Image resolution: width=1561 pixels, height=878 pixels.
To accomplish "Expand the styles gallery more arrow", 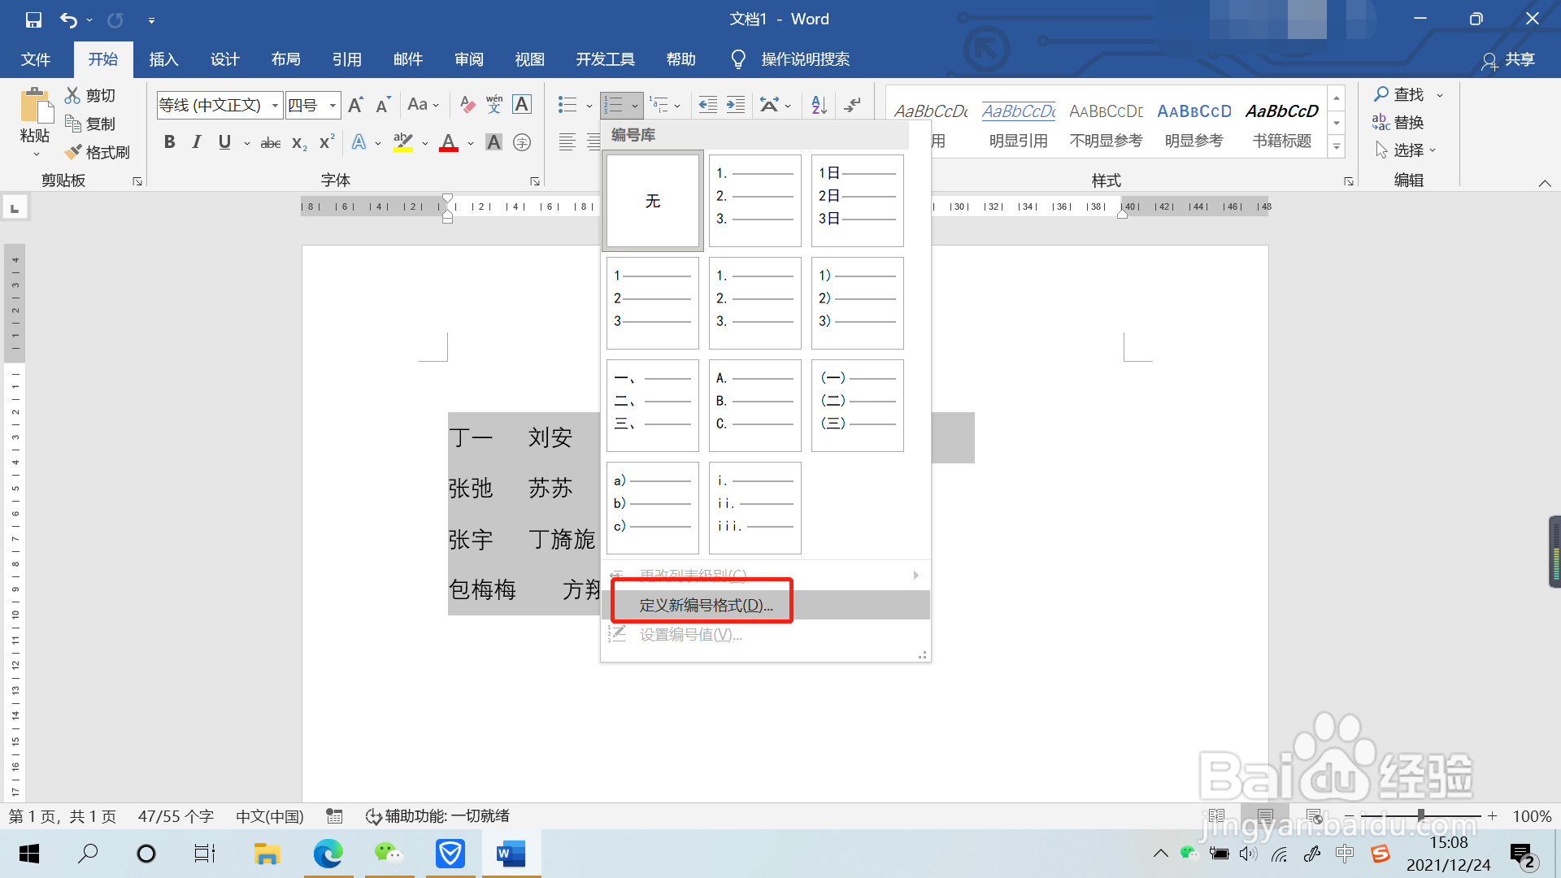I will point(1337,147).
